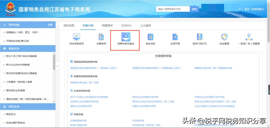Click the 消费税及附加税费申报 section icon

[71, 76]
